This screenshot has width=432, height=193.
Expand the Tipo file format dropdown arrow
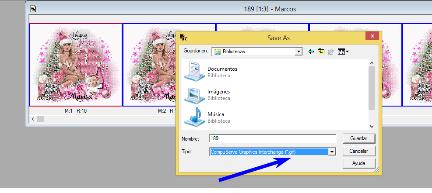pos(332,152)
